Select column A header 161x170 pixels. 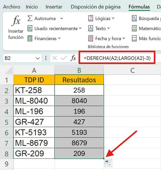point(34,70)
